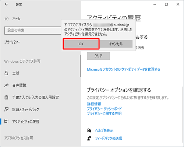Click the クリア button
This screenshot has width=184, height=147.
pyautogui.click(x=98, y=56)
